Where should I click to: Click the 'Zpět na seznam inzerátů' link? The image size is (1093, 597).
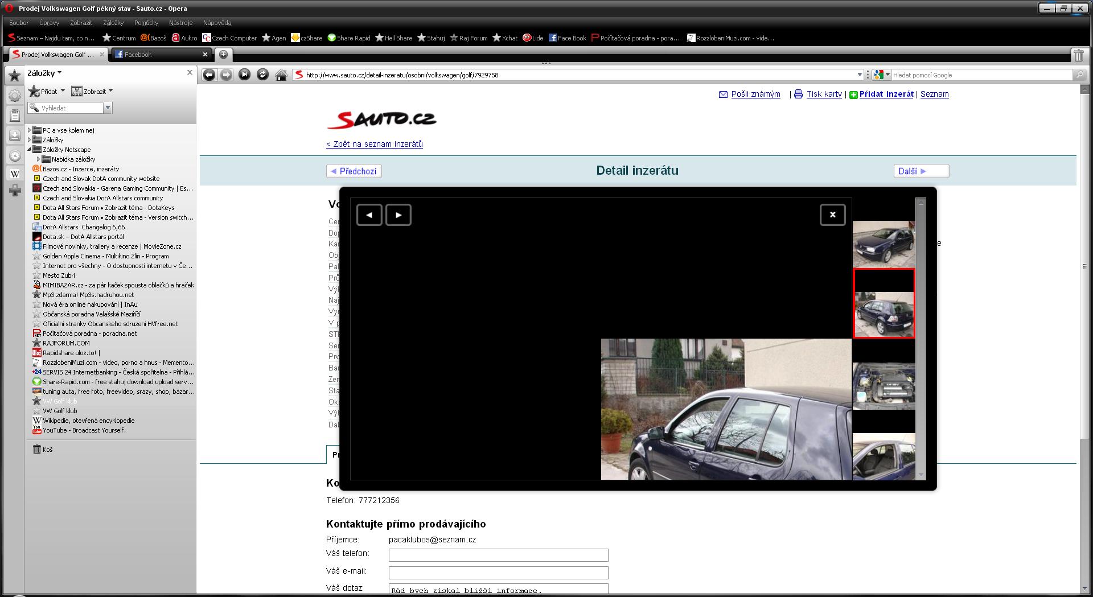coord(375,144)
